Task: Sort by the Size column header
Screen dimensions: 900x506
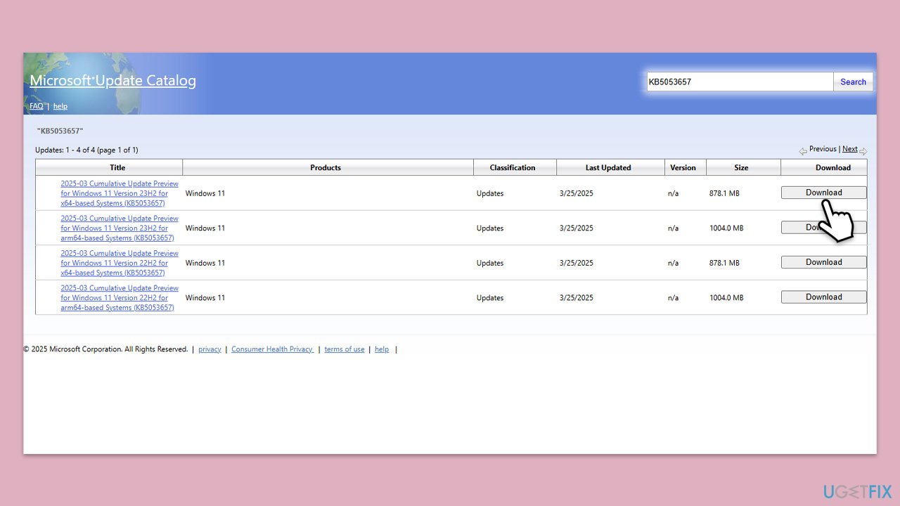Action: click(x=741, y=167)
